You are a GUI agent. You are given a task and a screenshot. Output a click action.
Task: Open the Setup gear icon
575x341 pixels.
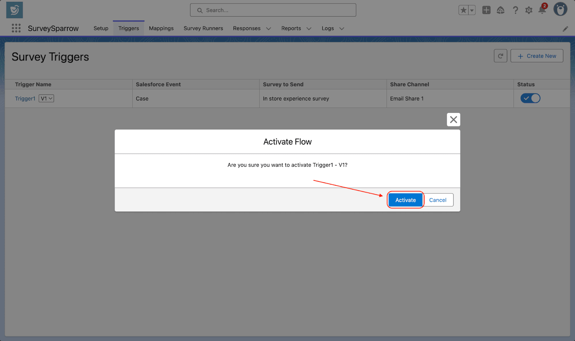click(x=529, y=10)
